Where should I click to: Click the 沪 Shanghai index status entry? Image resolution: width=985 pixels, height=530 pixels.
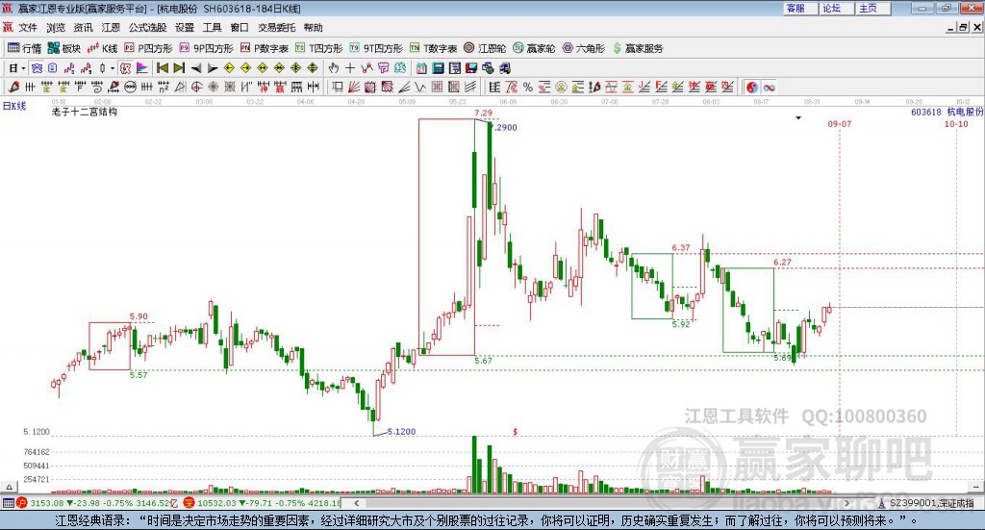coord(98,503)
